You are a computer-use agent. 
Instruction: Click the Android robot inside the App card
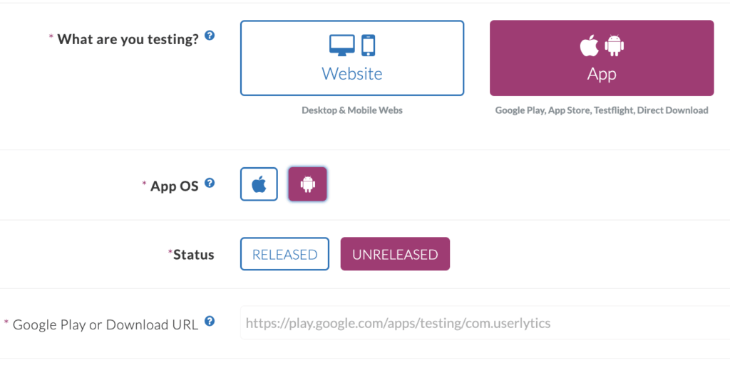[615, 46]
